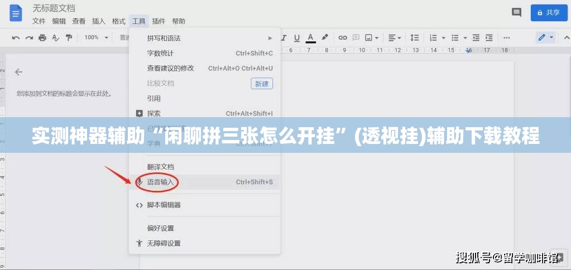Apply italic formatting
Screen dimensions: 571x270
coord(284,37)
